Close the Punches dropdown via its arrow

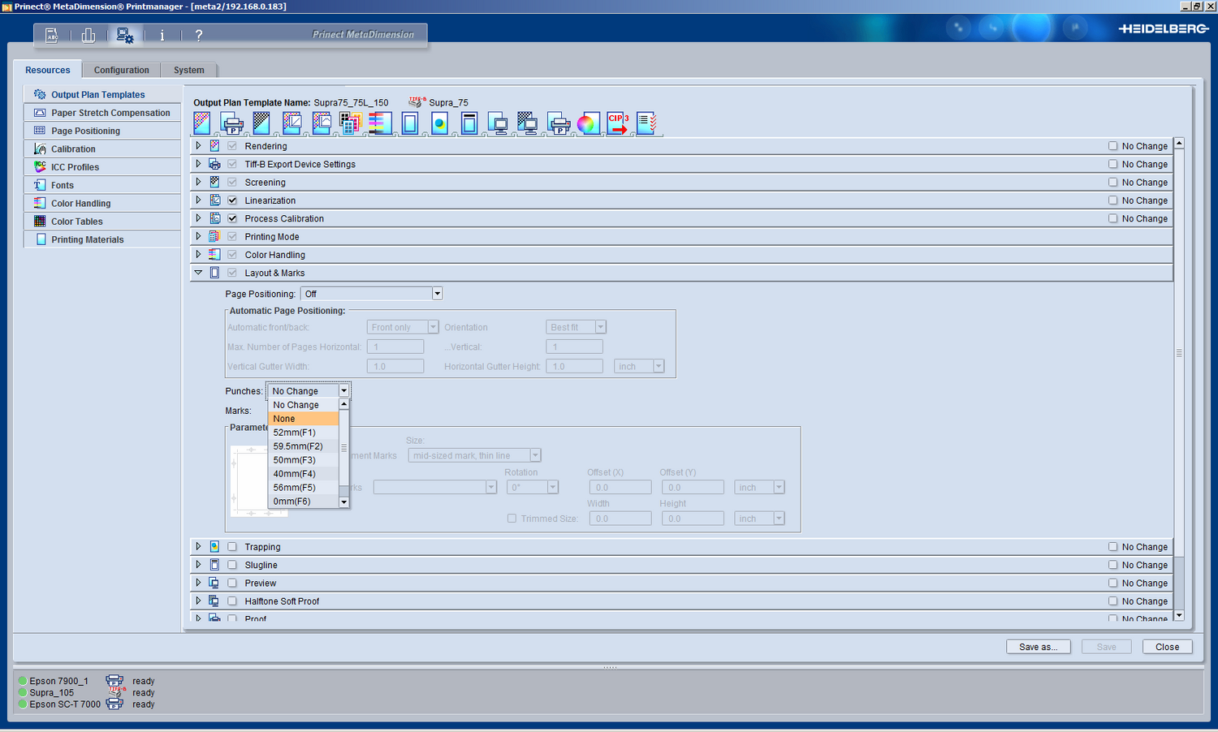tap(344, 391)
